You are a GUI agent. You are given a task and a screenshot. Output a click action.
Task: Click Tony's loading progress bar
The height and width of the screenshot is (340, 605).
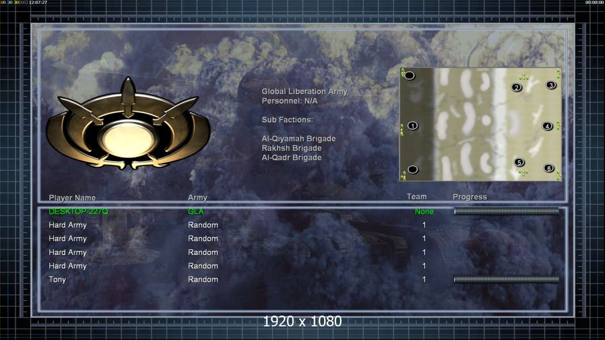pyautogui.click(x=506, y=279)
